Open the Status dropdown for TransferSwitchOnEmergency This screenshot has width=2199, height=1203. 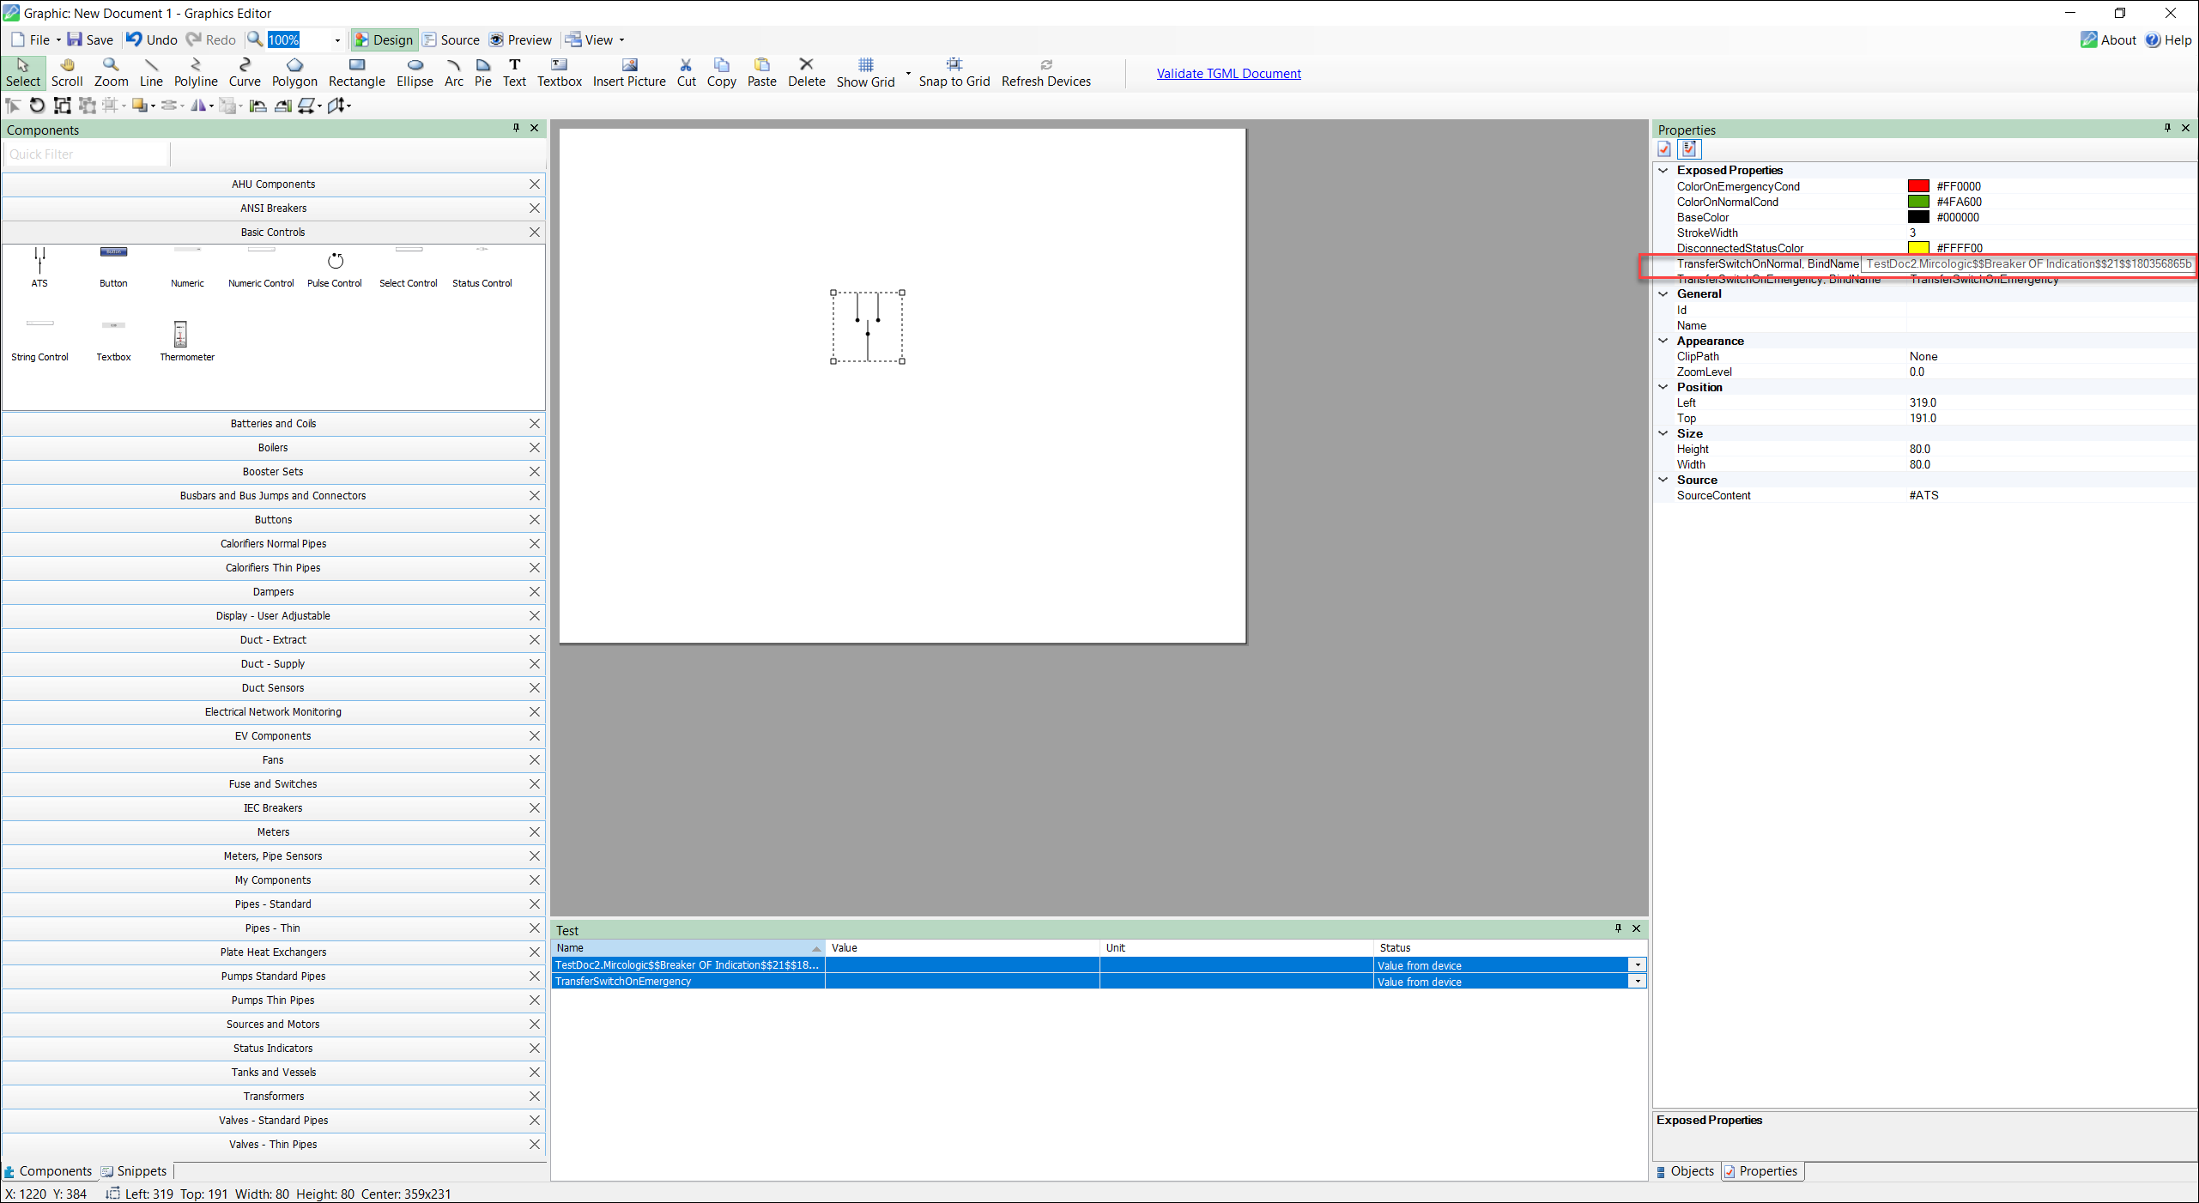coord(1638,981)
